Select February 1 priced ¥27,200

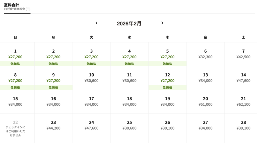pyautogui.click(x=15, y=54)
